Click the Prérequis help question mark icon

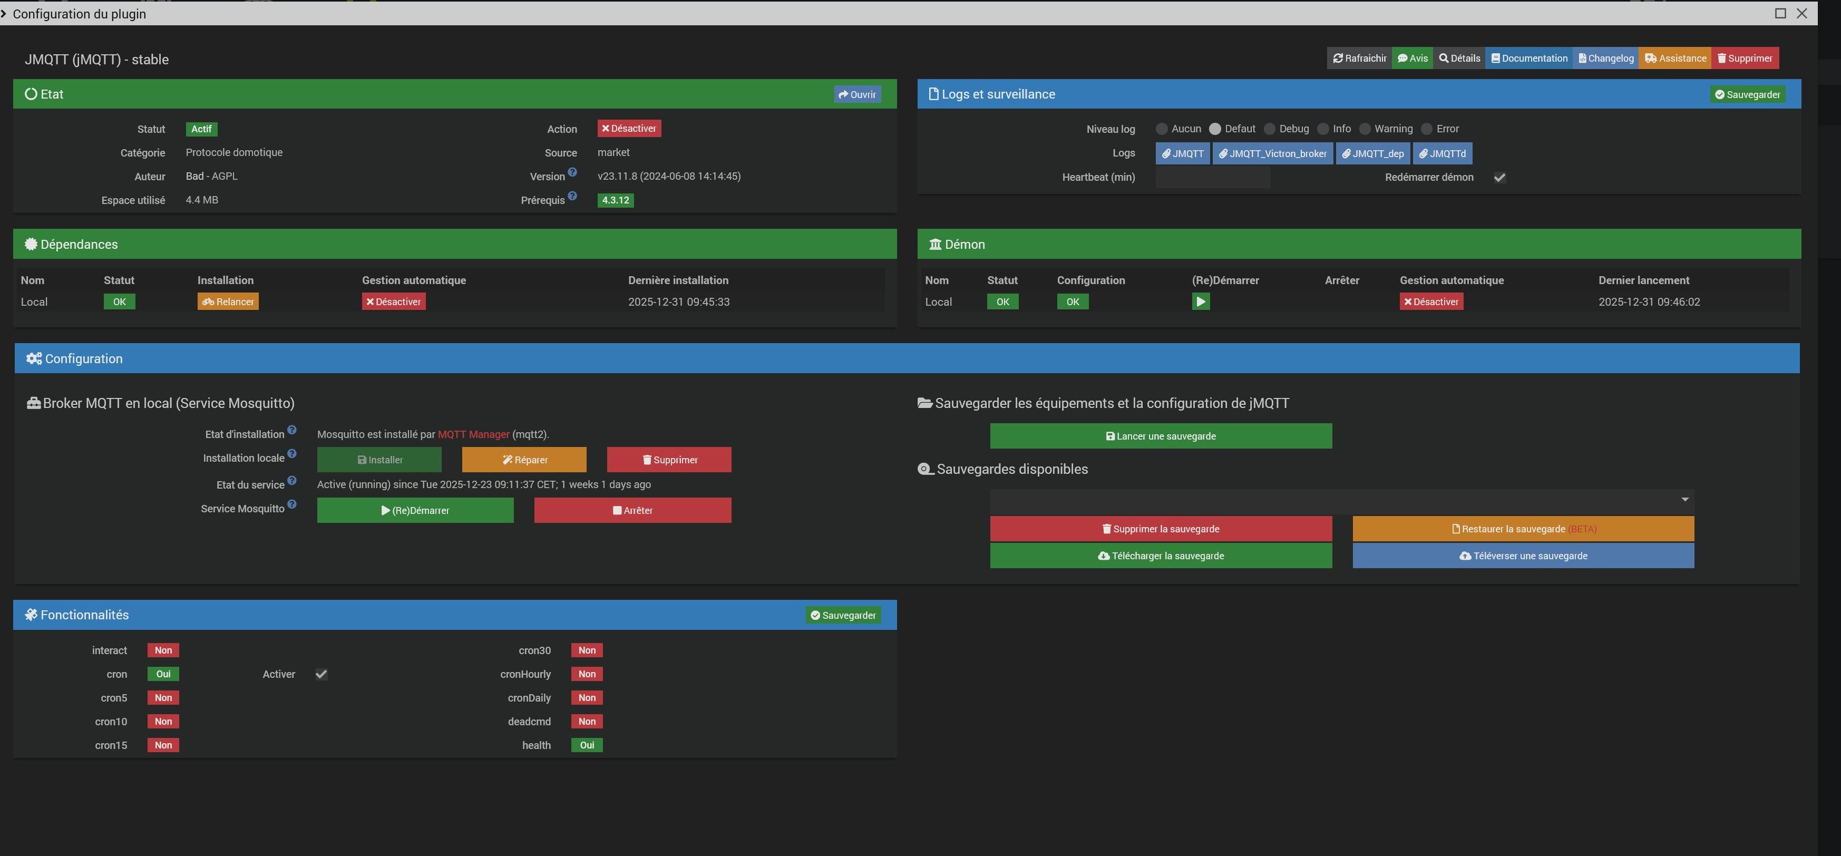[x=572, y=197]
